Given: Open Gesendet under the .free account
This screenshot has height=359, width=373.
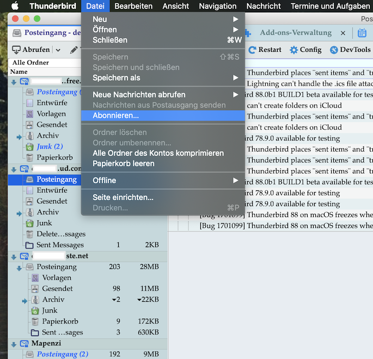Looking at the screenshot, I should (52, 124).
